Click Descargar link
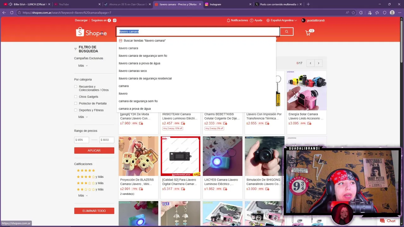 click(81, 20)
